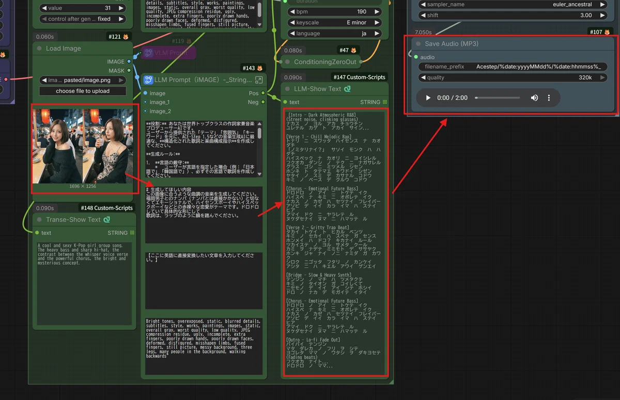Decrease bpm with its left arrow

click(x=292, y=11)
